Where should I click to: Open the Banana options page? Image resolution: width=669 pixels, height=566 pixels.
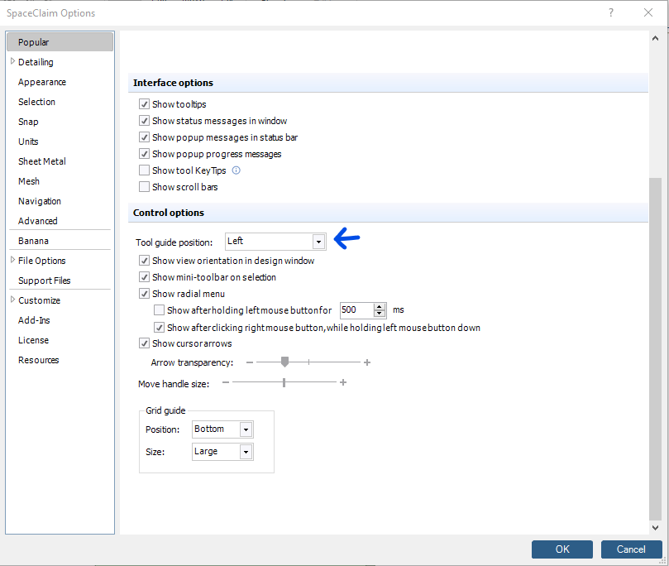pyautogui.click(x=33, y=241)
